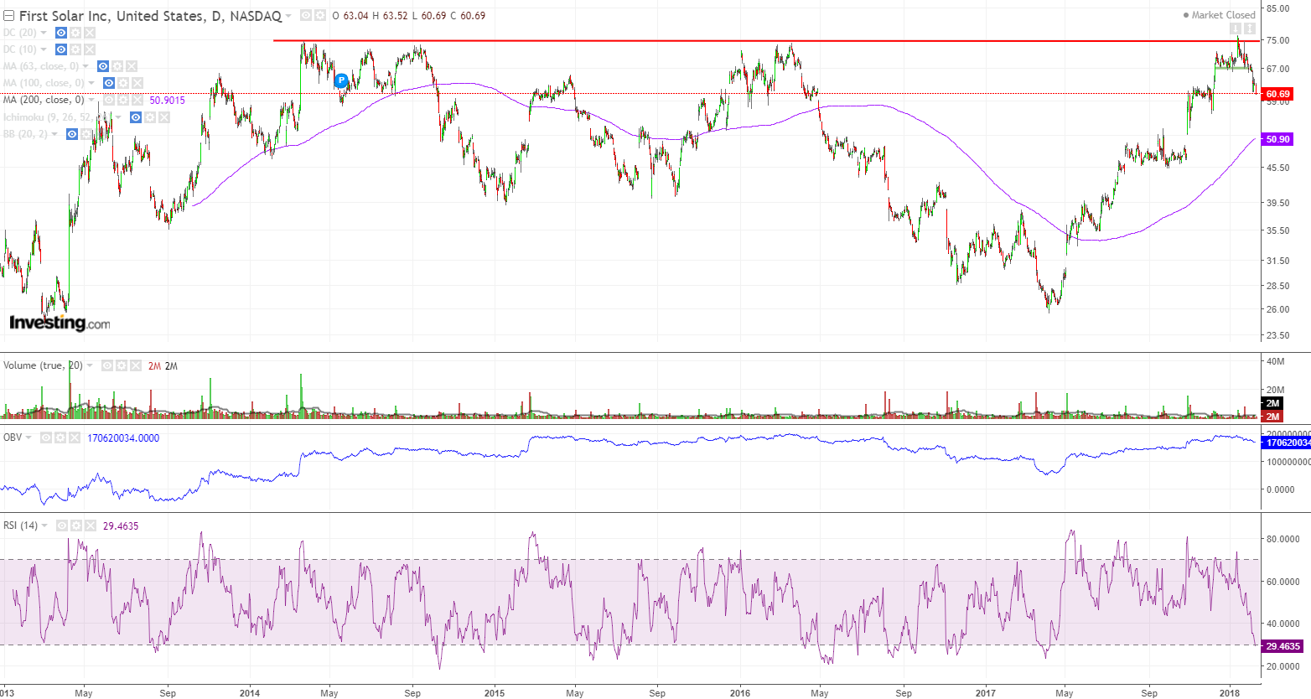The height and width of the screenshot is (699, 1311).
Task: Expand the OBV indicator dropdown
Action: click(x=29, y=438)
